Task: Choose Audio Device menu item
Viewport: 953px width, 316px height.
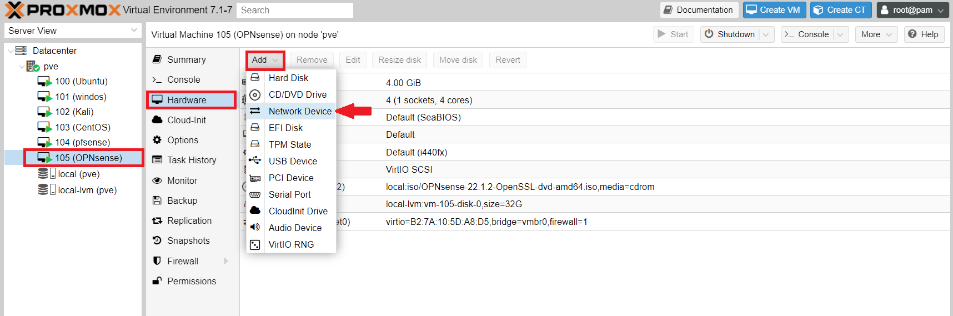Action: click(291, 228)
